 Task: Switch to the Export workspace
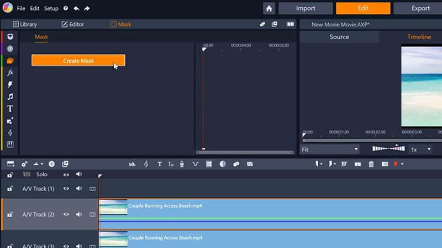tap(418, 8)
